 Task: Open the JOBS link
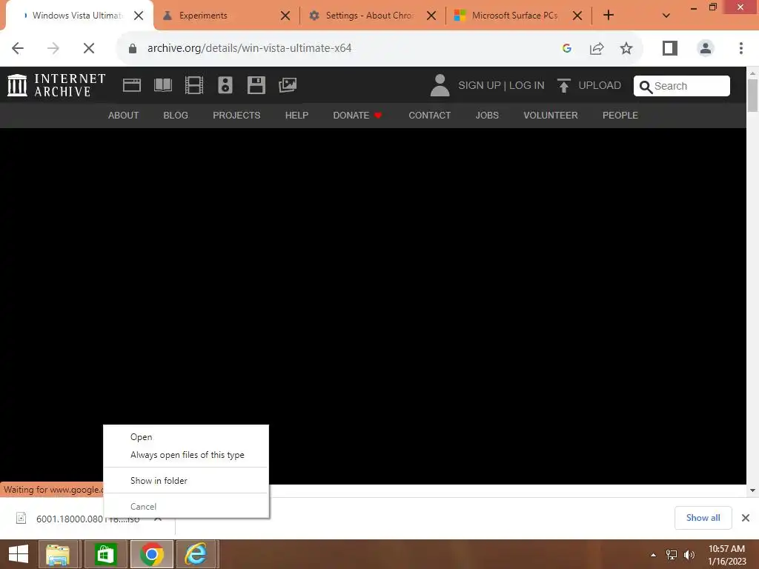(x=487, y=115)
